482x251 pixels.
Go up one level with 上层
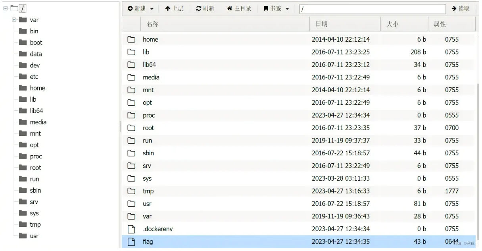[174, 8]
